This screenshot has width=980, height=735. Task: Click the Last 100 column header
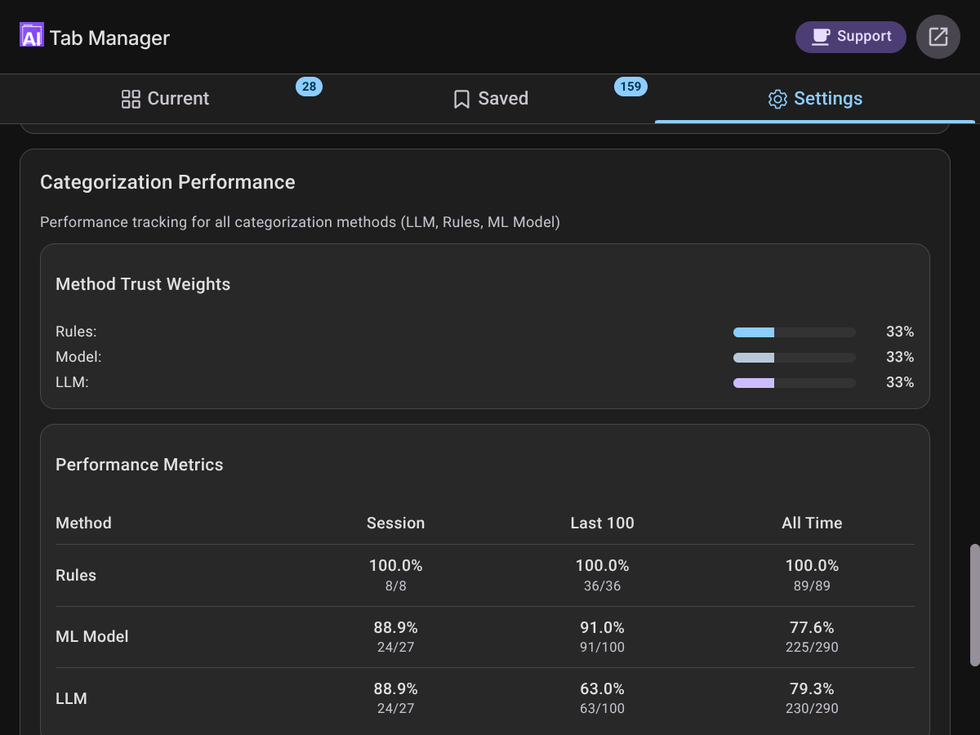click(603, 523)
